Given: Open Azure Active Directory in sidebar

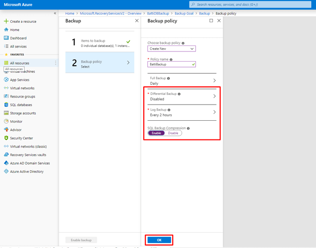Looking at the screenshot, I should (27, 171).
